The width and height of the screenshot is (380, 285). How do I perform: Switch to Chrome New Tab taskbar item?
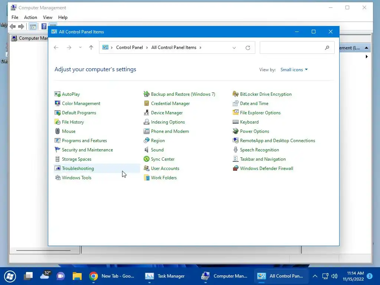(112, 276)
